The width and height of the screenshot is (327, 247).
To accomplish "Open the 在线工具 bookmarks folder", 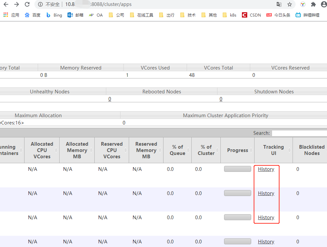I will tap(141, 15).
